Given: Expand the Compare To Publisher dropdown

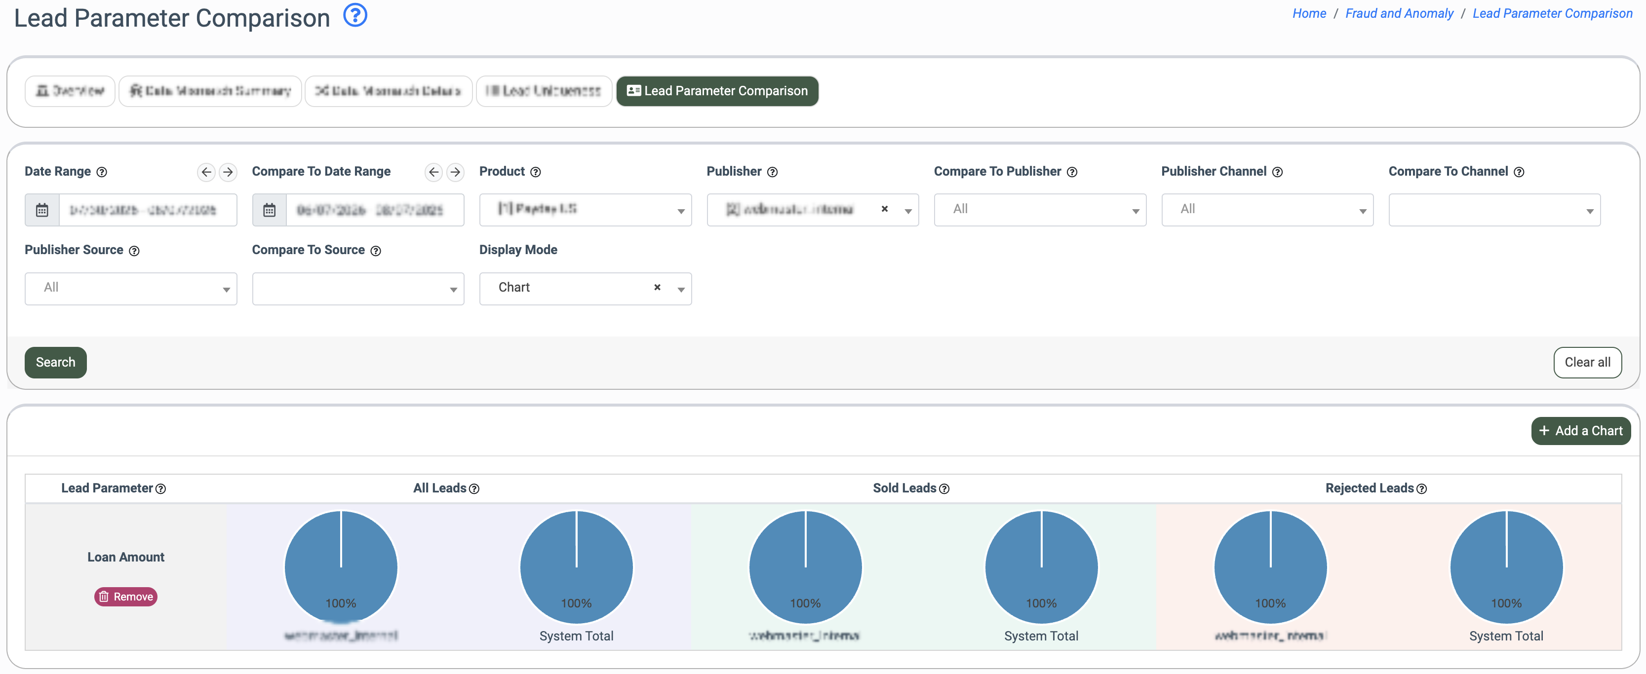Looking at the screenshot, I should click(x=1040, y=210).
